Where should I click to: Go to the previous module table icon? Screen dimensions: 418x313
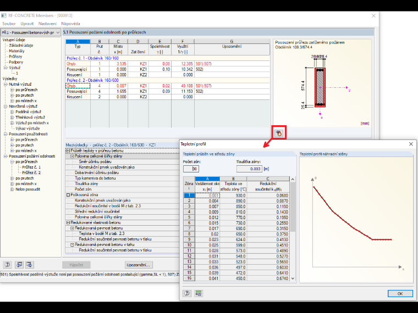tap(19, 265)
